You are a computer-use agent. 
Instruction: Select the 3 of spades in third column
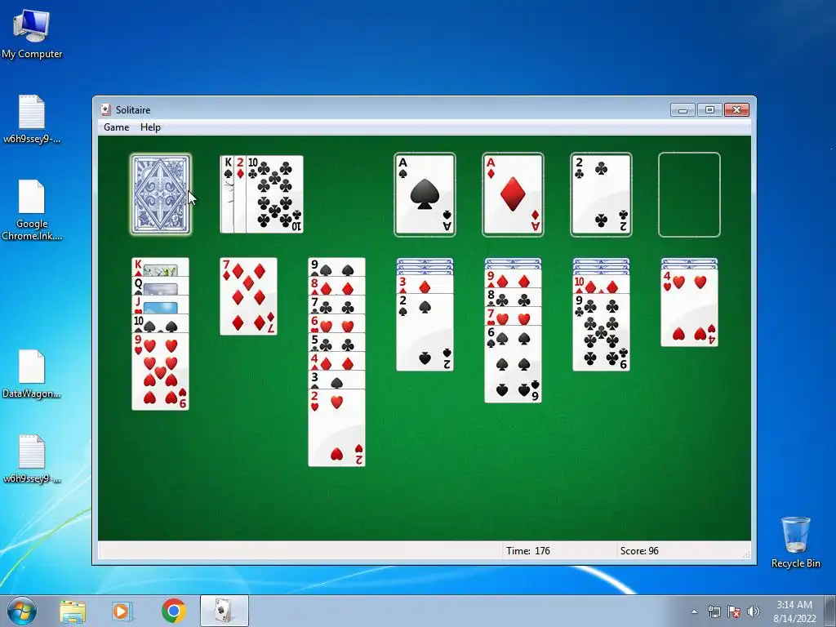tap(337, 380)
